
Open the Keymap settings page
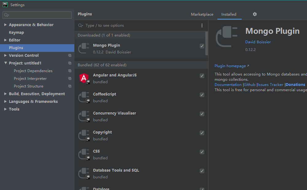pos(17,33)
